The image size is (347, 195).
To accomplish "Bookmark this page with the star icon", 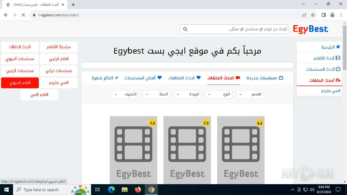I will [313, 15].
